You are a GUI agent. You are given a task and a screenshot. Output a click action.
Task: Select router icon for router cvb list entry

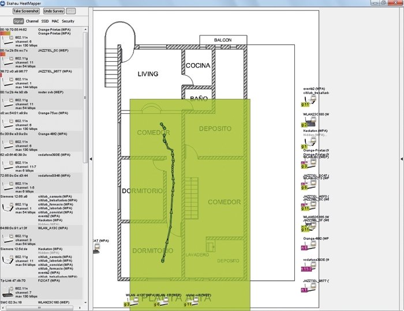7,103
